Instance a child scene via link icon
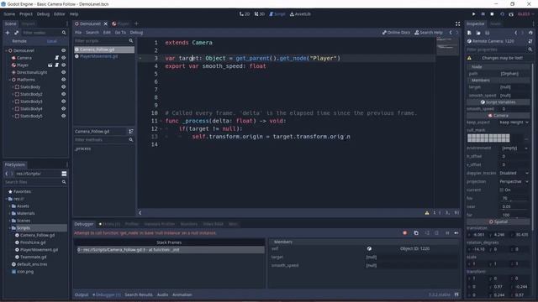Image resolution: width=538 pixels, height=302 pixels. [16, 33]
